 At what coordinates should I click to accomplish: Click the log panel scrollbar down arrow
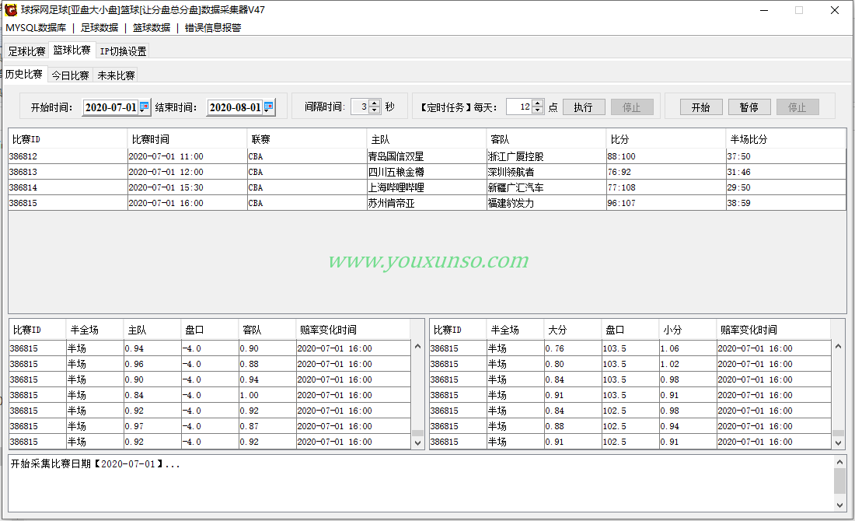click(x=839, y=505)
